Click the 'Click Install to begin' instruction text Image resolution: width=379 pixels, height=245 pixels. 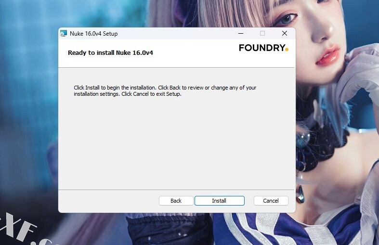click(165, 90)
